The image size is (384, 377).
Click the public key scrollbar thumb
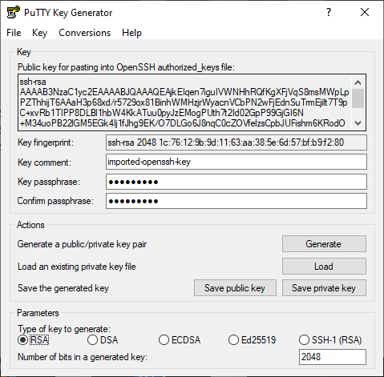tap(358, 98)
